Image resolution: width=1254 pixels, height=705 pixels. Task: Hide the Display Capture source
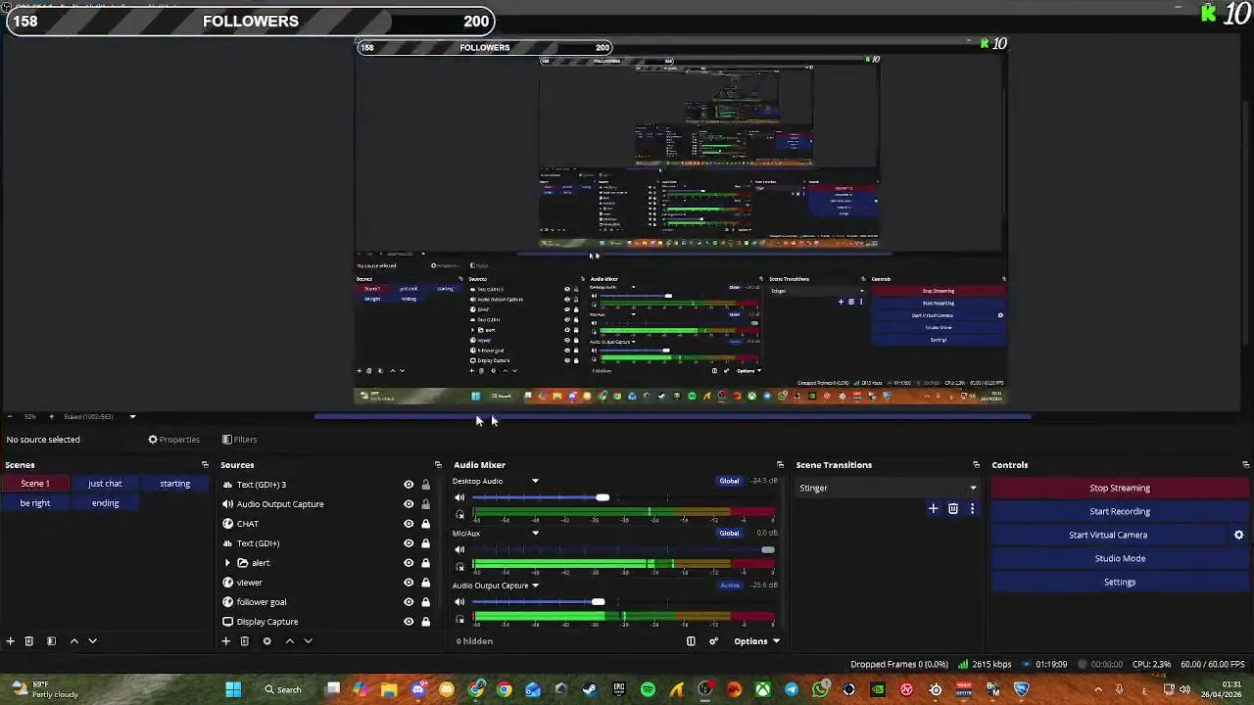pos(409,622)
